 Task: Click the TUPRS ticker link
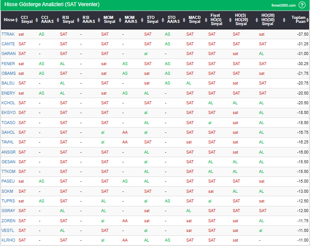pos(8,201)
